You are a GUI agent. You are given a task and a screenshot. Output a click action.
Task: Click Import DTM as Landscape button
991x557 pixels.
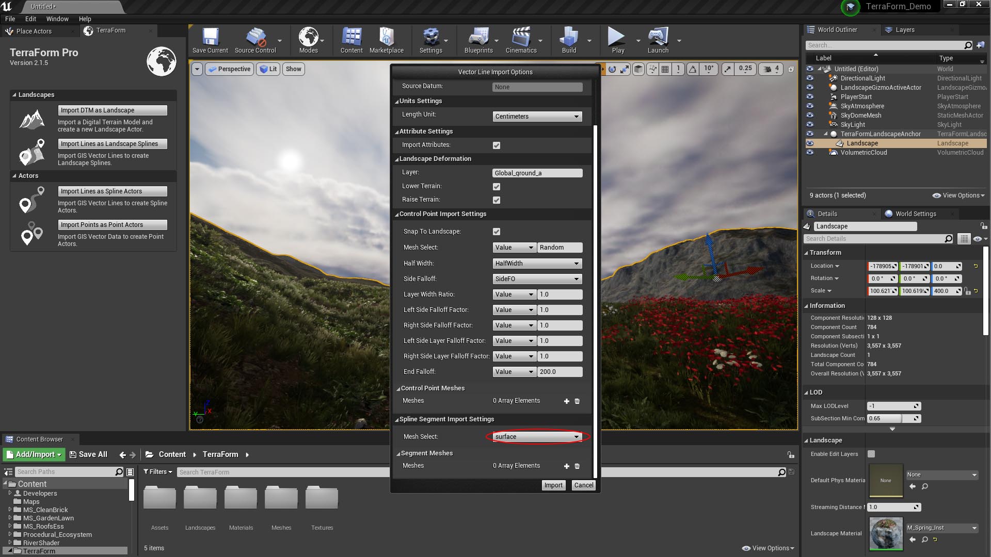pyautogui.click(x=113, y=110)
